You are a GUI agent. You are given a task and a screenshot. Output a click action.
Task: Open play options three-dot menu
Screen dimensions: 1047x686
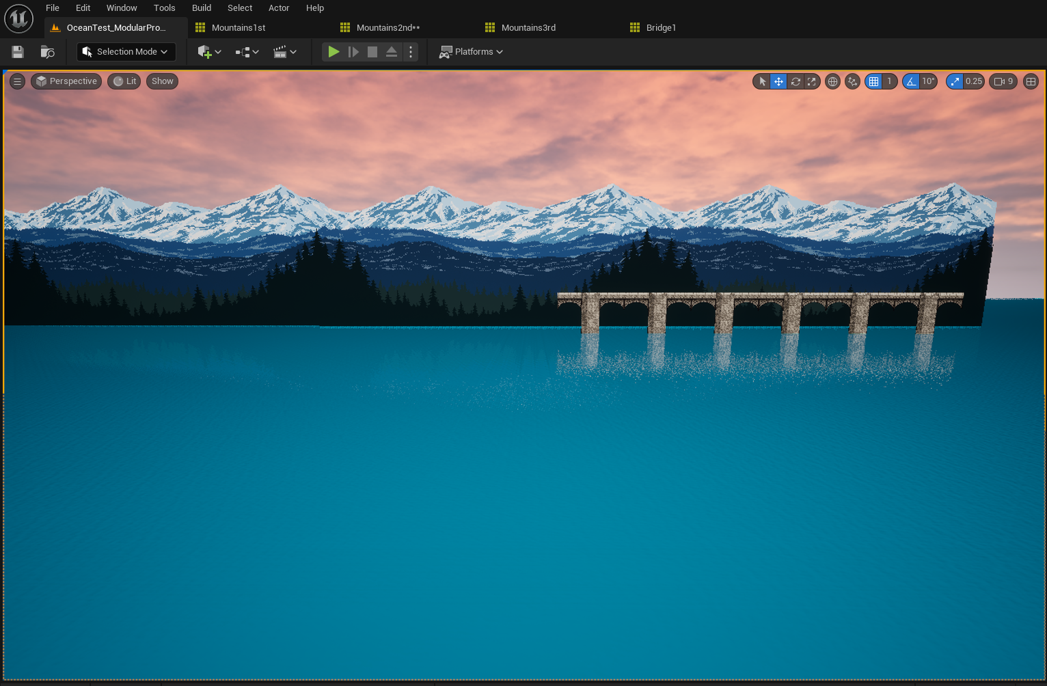pos(411,52)
